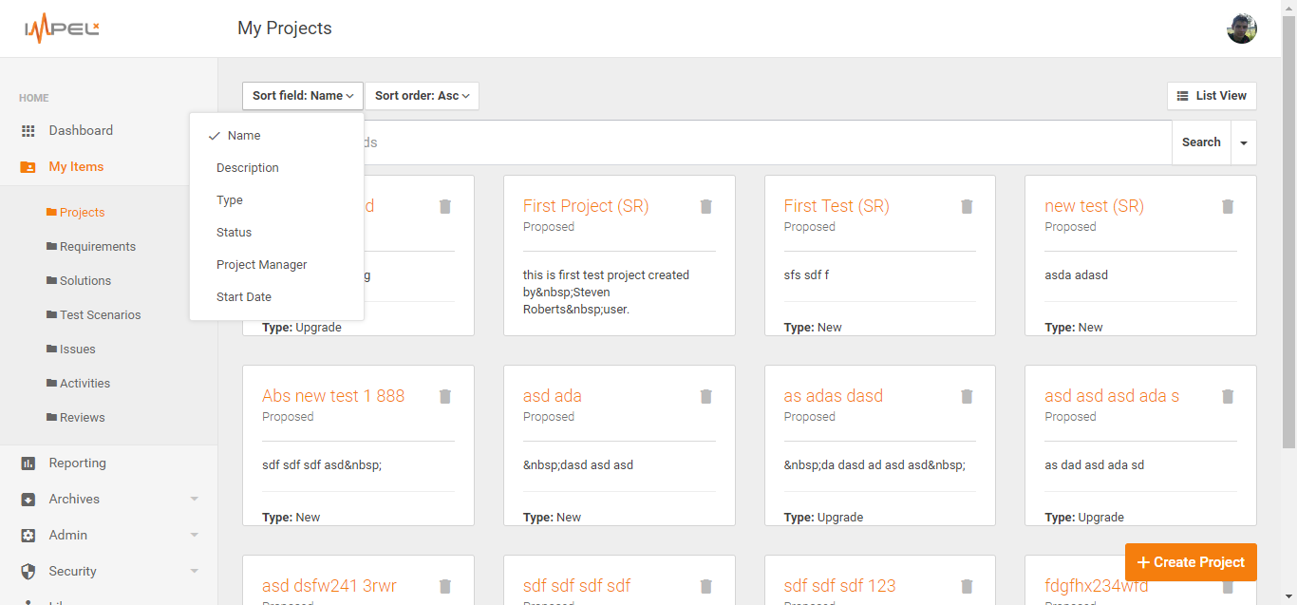Click trash icon on First Test (SR)
The image size is (1297, 605).
(967, 206)
